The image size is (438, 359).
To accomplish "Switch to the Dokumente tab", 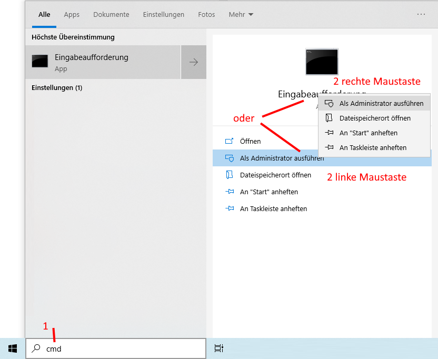I will pyautogui.click(x=111, y=15).
